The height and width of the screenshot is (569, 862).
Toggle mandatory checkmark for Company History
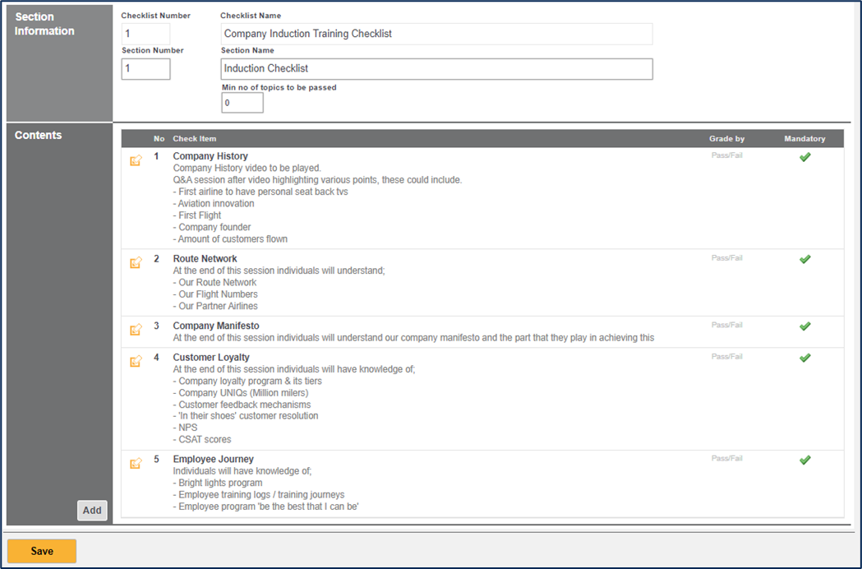point(805,157)
